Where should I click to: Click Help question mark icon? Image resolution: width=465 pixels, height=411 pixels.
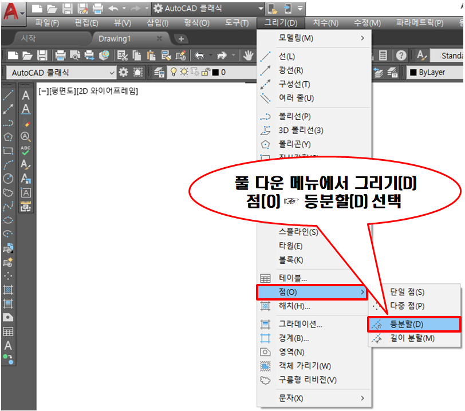401,56
